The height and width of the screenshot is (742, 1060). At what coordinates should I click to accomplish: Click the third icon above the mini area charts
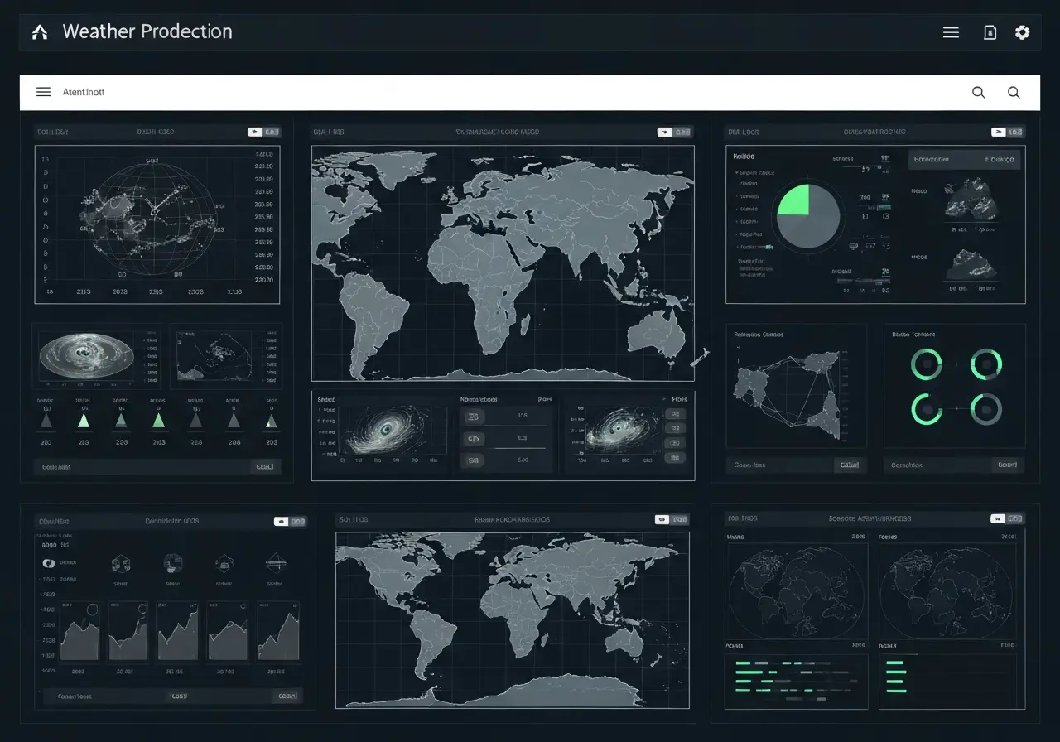click(x=224, y=565)
